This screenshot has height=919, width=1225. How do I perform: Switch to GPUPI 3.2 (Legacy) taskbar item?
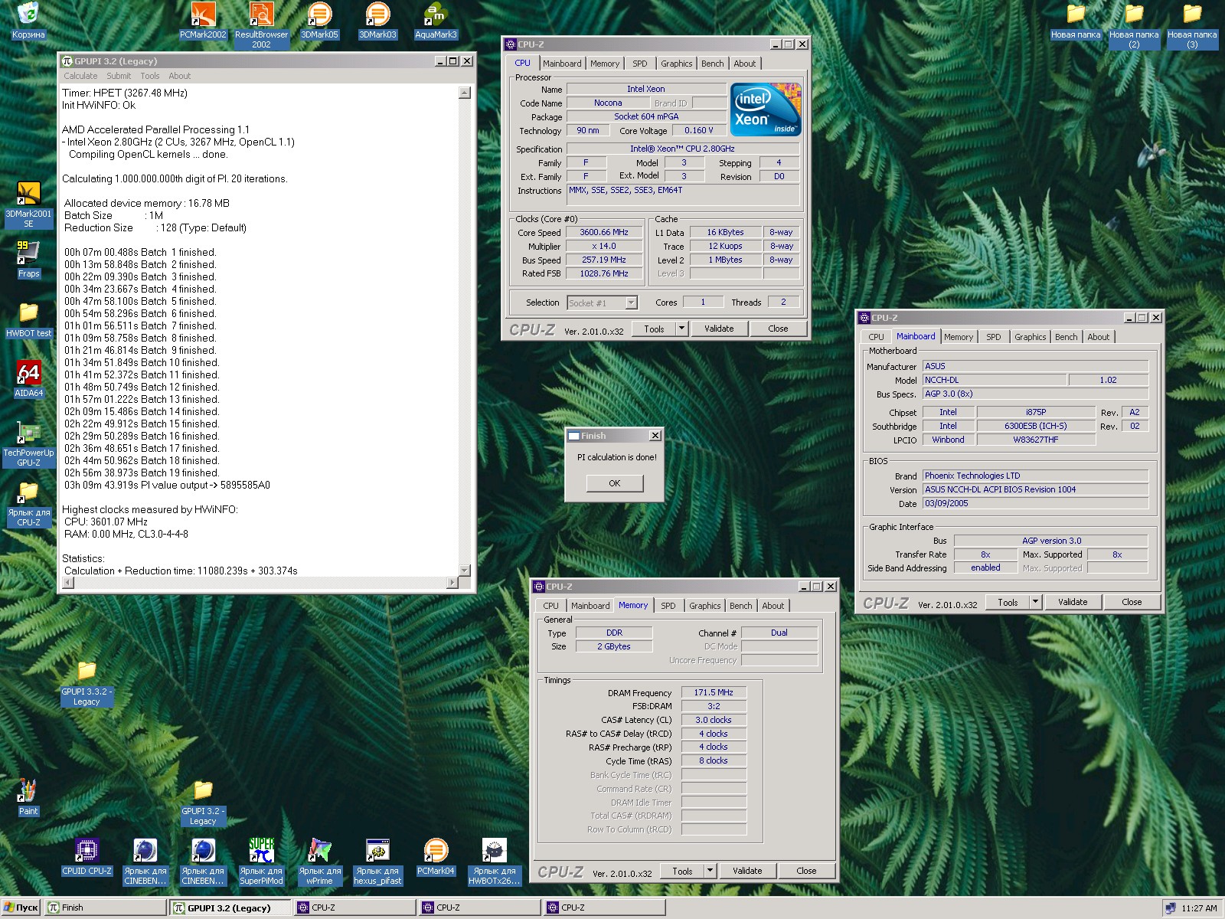click(x=230, y=908)
